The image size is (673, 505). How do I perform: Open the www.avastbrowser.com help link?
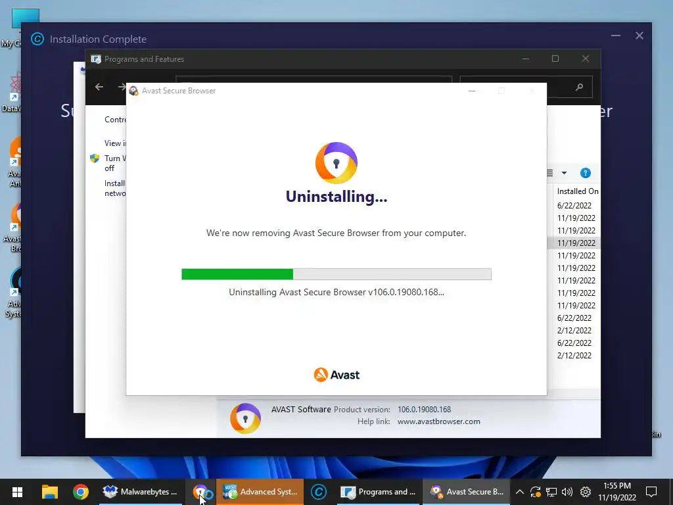pos(438,421)
